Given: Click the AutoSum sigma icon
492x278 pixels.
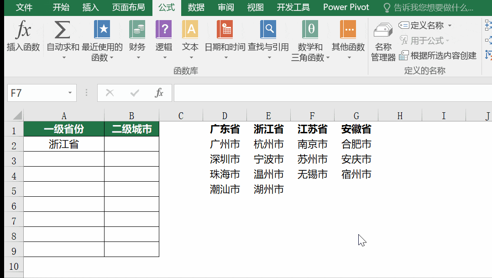Looking at the screenshot, I should [63, 30].
